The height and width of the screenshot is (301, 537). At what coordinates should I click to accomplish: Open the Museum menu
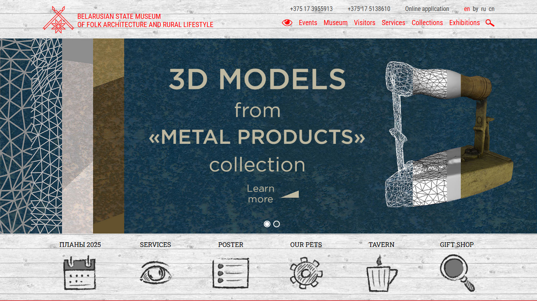pos(335,23)
